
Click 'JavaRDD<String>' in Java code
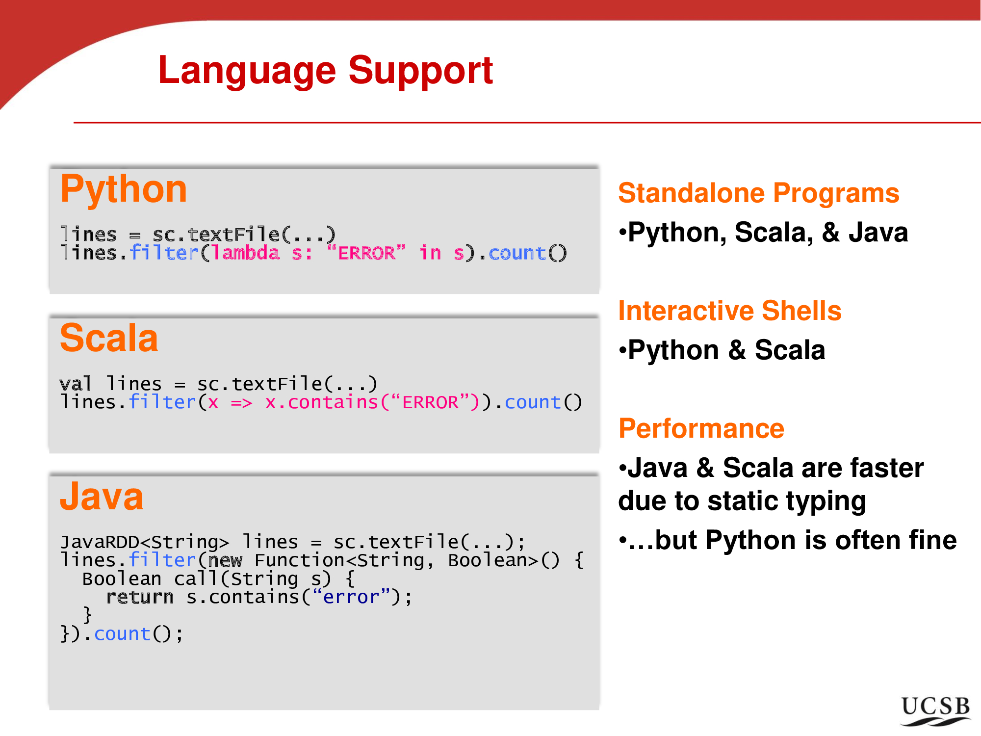144,542
